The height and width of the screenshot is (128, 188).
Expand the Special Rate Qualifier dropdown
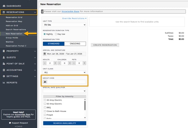[64, 91]
